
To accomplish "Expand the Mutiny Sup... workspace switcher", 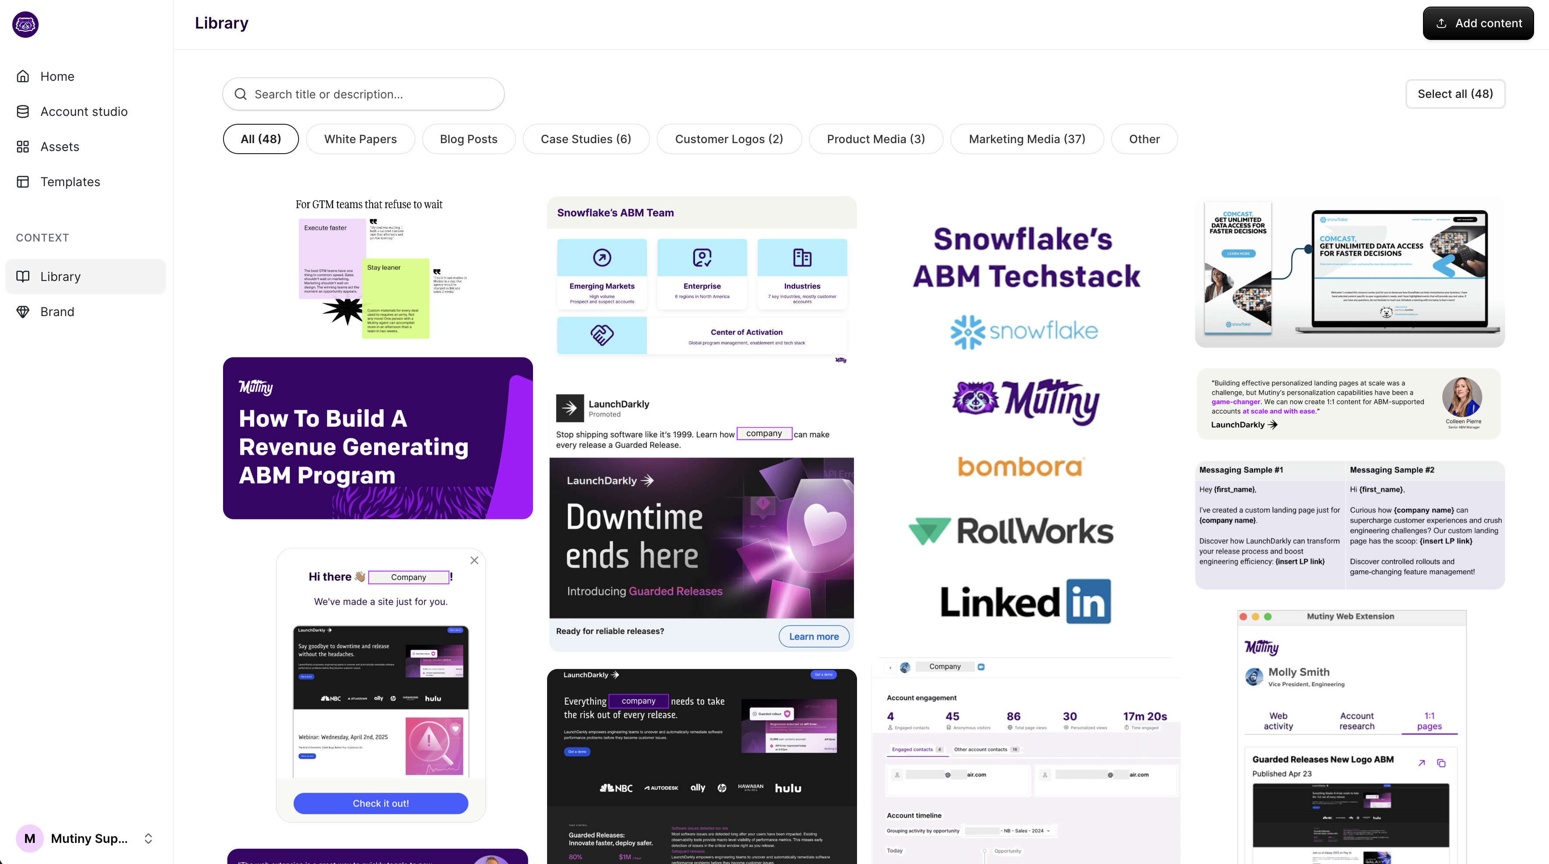I will tap(148, 838).
